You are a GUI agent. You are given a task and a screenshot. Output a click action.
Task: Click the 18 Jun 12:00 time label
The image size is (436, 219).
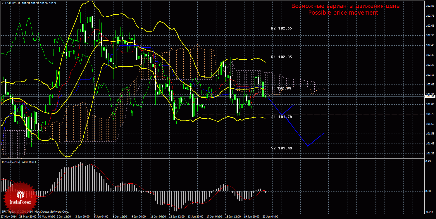[x=233, y=217]
